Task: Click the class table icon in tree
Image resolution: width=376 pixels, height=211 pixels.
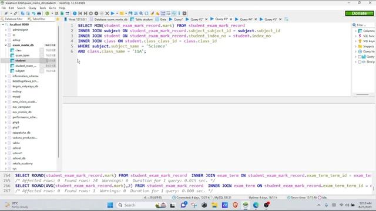Action: (x=12, y=50)
